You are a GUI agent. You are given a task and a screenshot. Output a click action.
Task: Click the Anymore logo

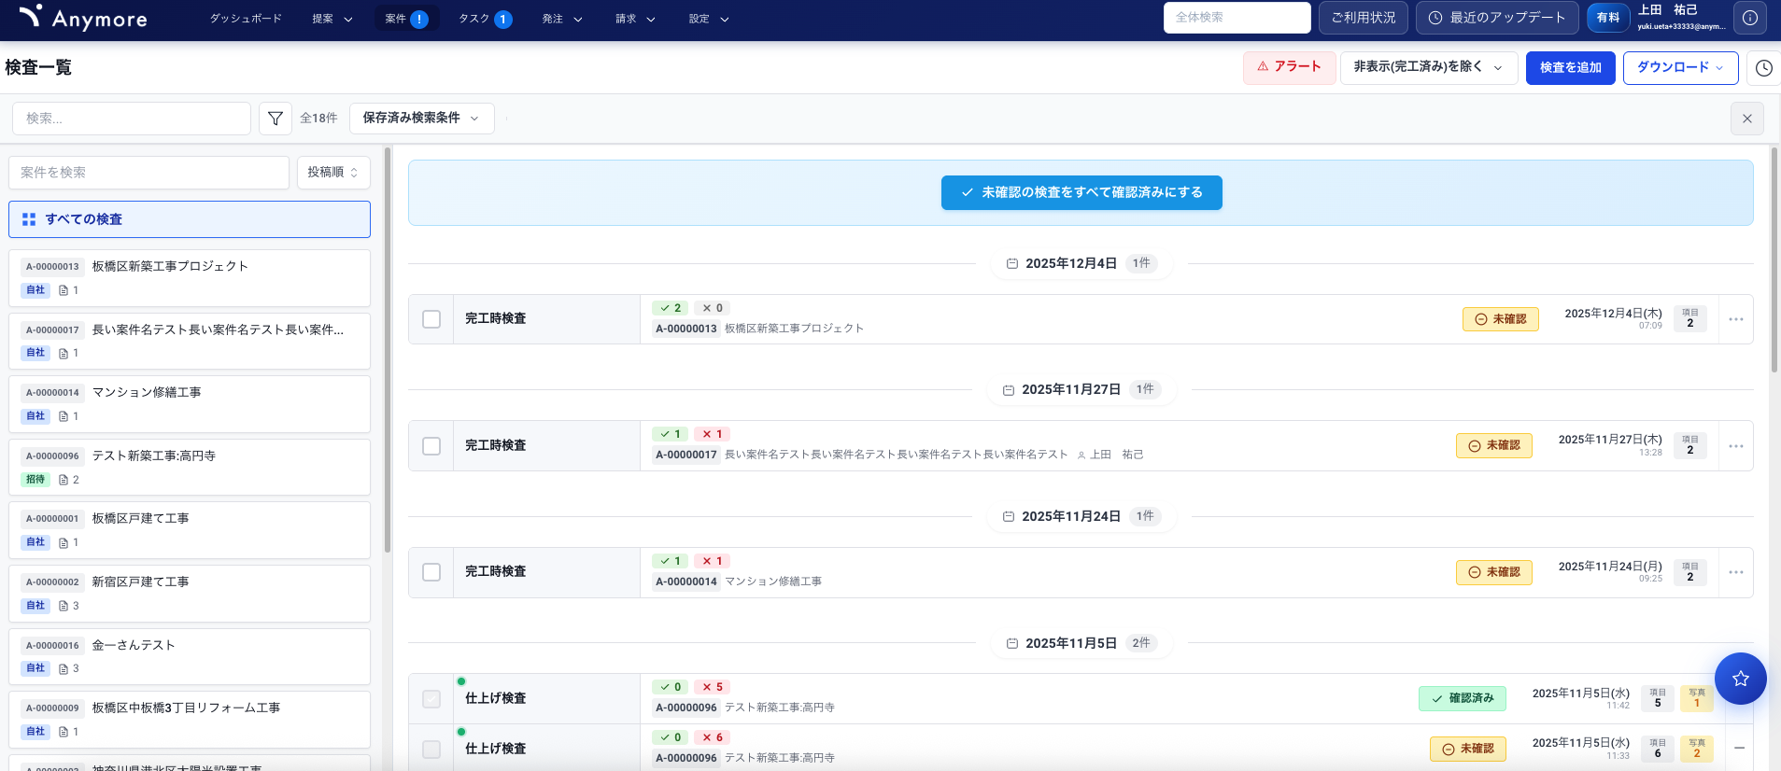point(83,18)
